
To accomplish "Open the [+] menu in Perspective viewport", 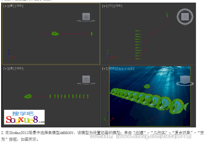I will tap(105, 69).
